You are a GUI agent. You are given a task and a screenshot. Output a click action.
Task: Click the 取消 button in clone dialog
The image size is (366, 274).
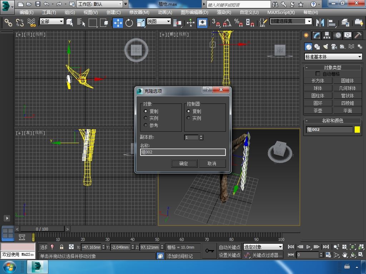pos(212,163)
